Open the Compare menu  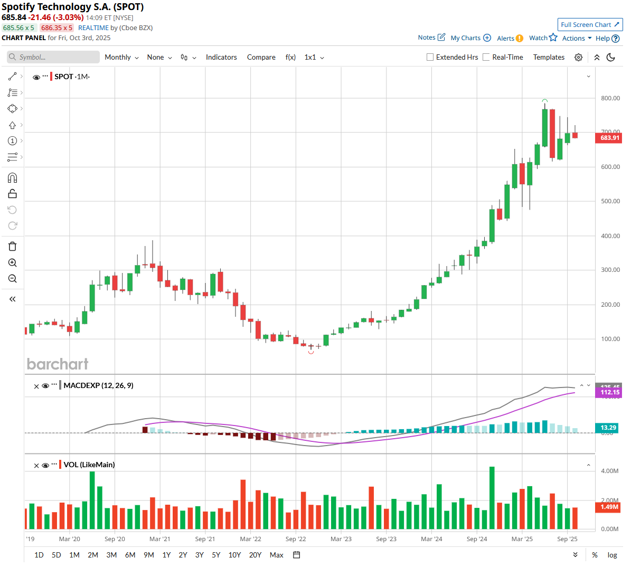pyautogui.click(x=261, y=57)
